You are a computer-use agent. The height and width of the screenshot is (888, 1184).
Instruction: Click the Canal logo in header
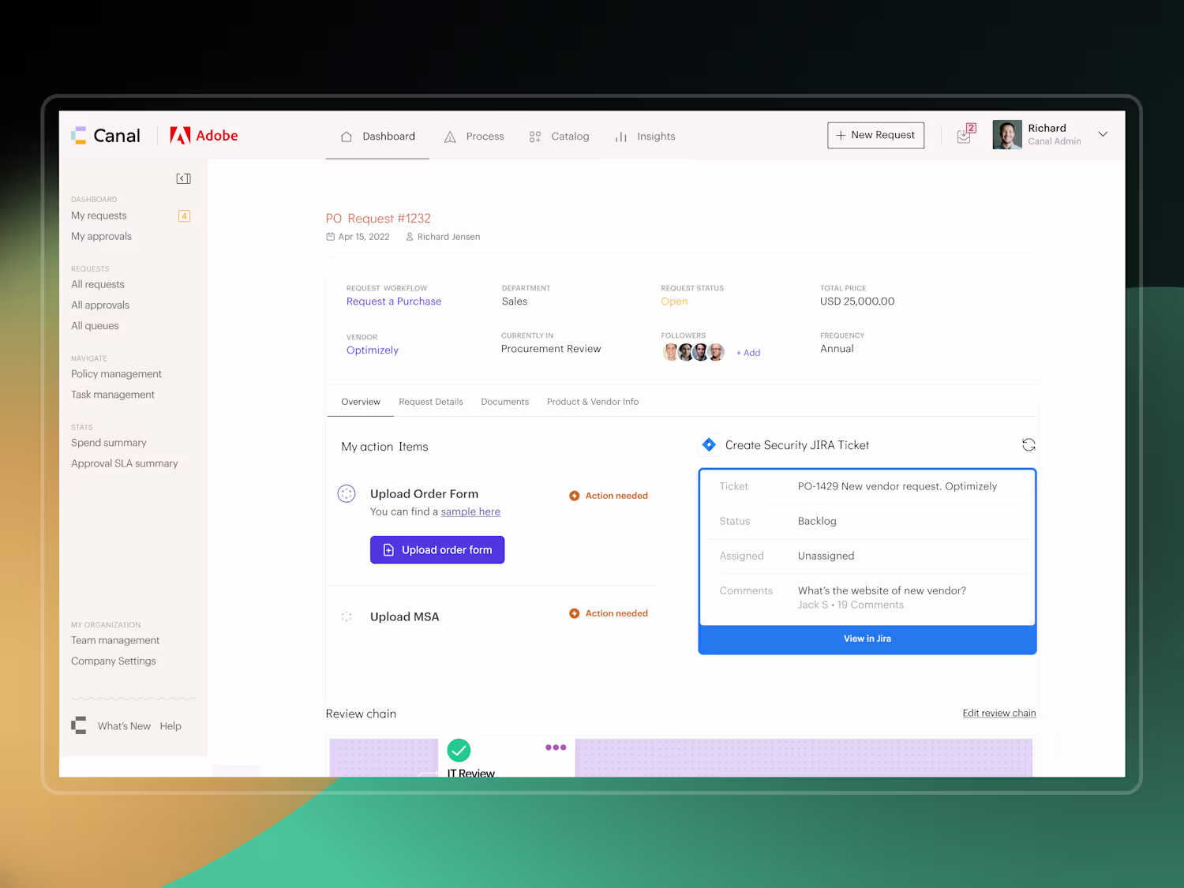pos(106,136)
